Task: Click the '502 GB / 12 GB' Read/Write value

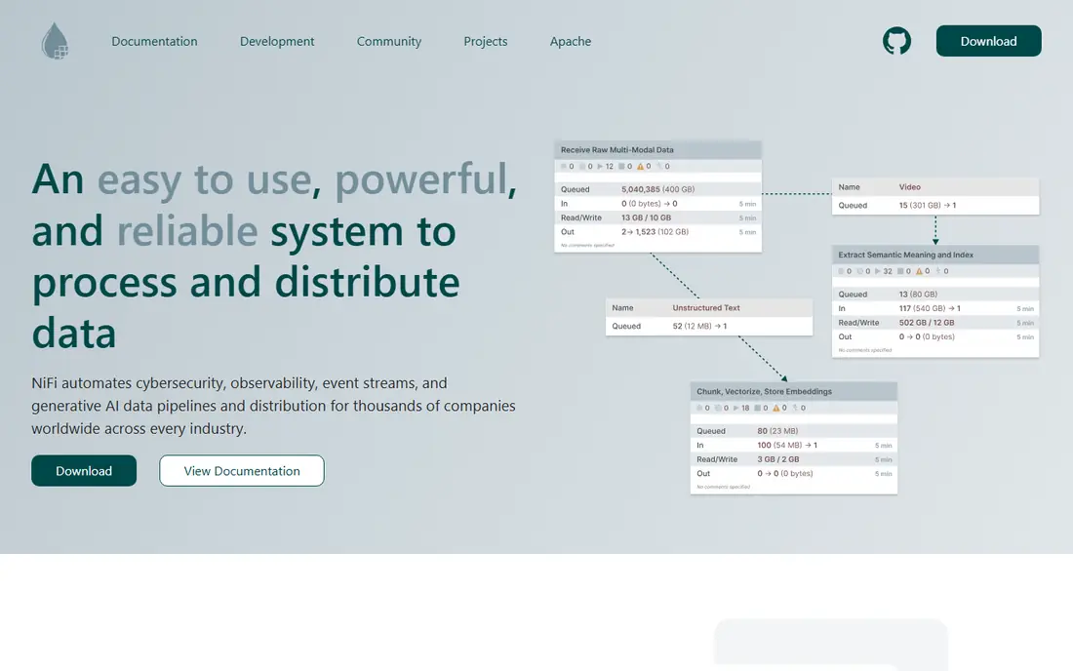Action: click(x=926, y=323)
